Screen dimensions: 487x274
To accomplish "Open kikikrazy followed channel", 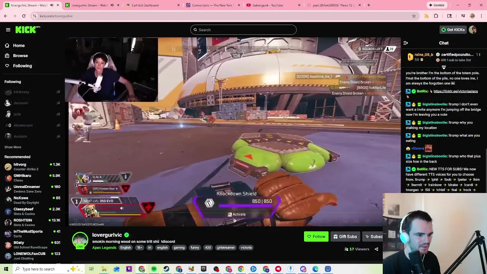I will coord(32,92).
